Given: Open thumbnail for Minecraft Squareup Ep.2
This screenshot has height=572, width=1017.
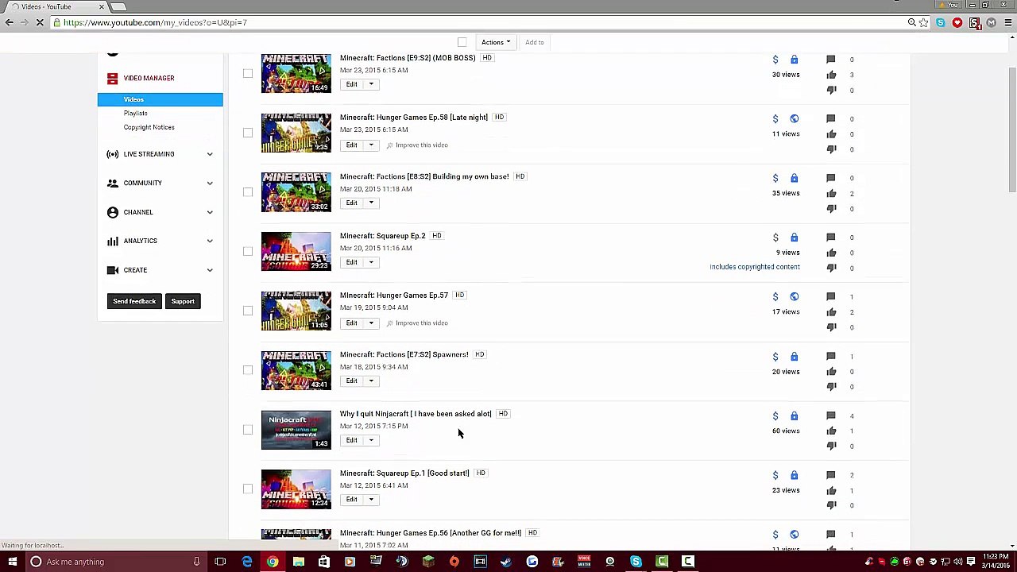Looking at the screenshot, I should 296,251.
